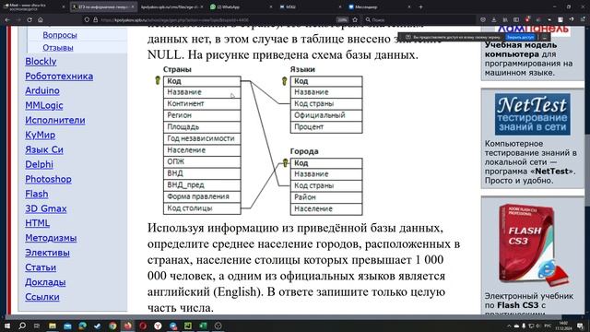Click the key icon beside Языки Код
The width and height of the screenshot is (590, 332).
point(285,80)
